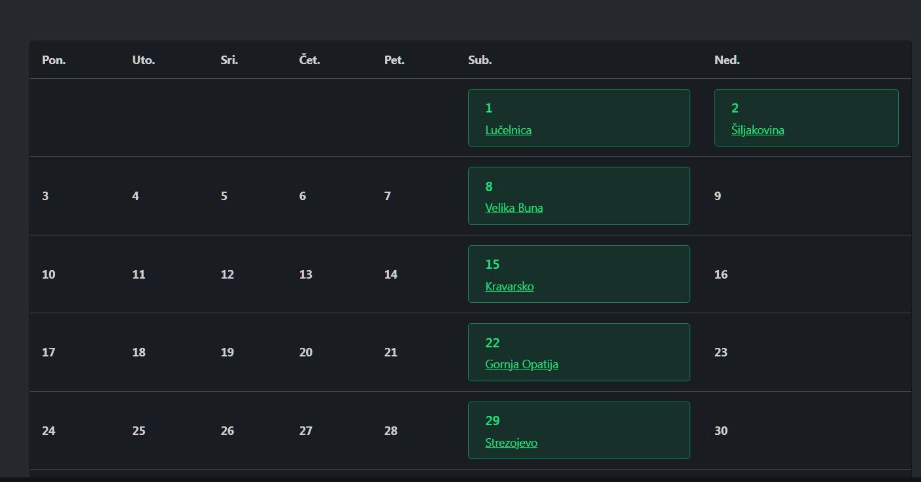Go to the Strezojevo link
Screen dimensions: 921x482
[x=511, y=443]
